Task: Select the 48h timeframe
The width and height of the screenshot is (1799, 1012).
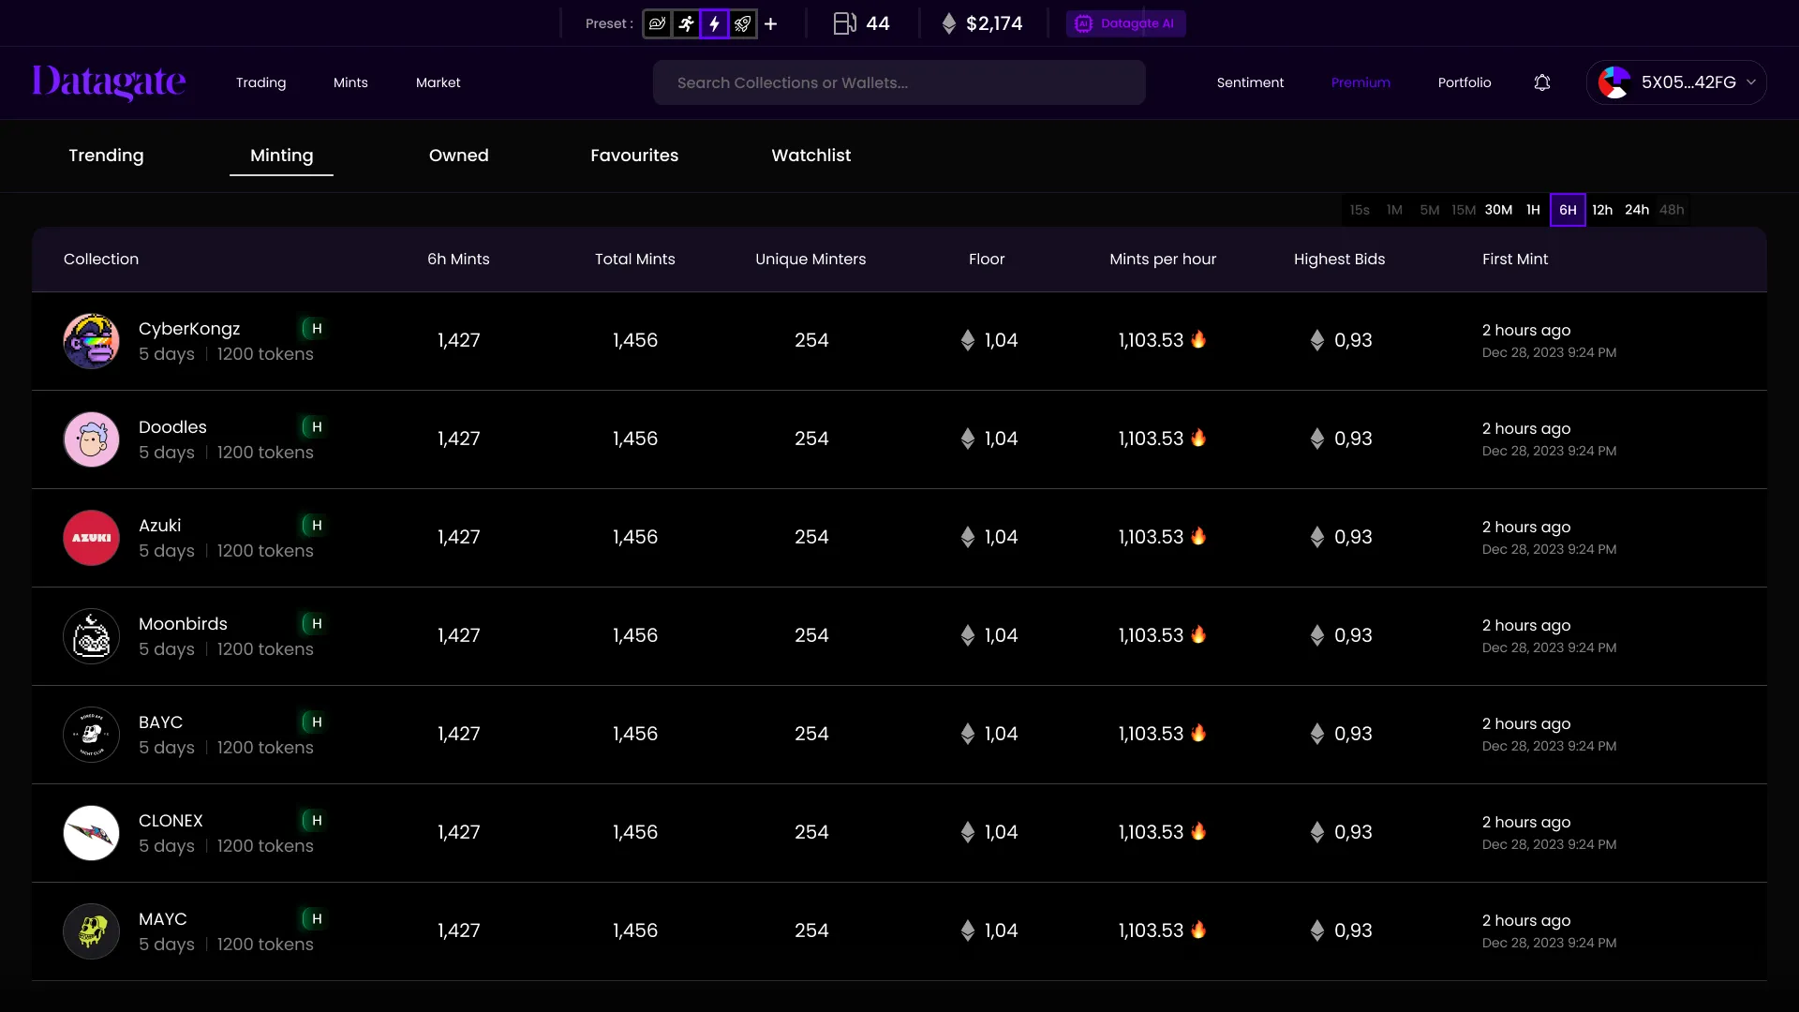Action: 1672,210
